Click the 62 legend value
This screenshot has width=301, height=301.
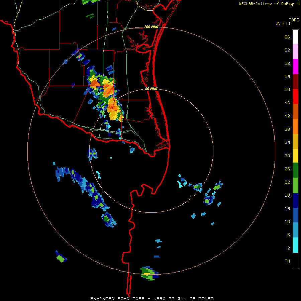[287, 50]
